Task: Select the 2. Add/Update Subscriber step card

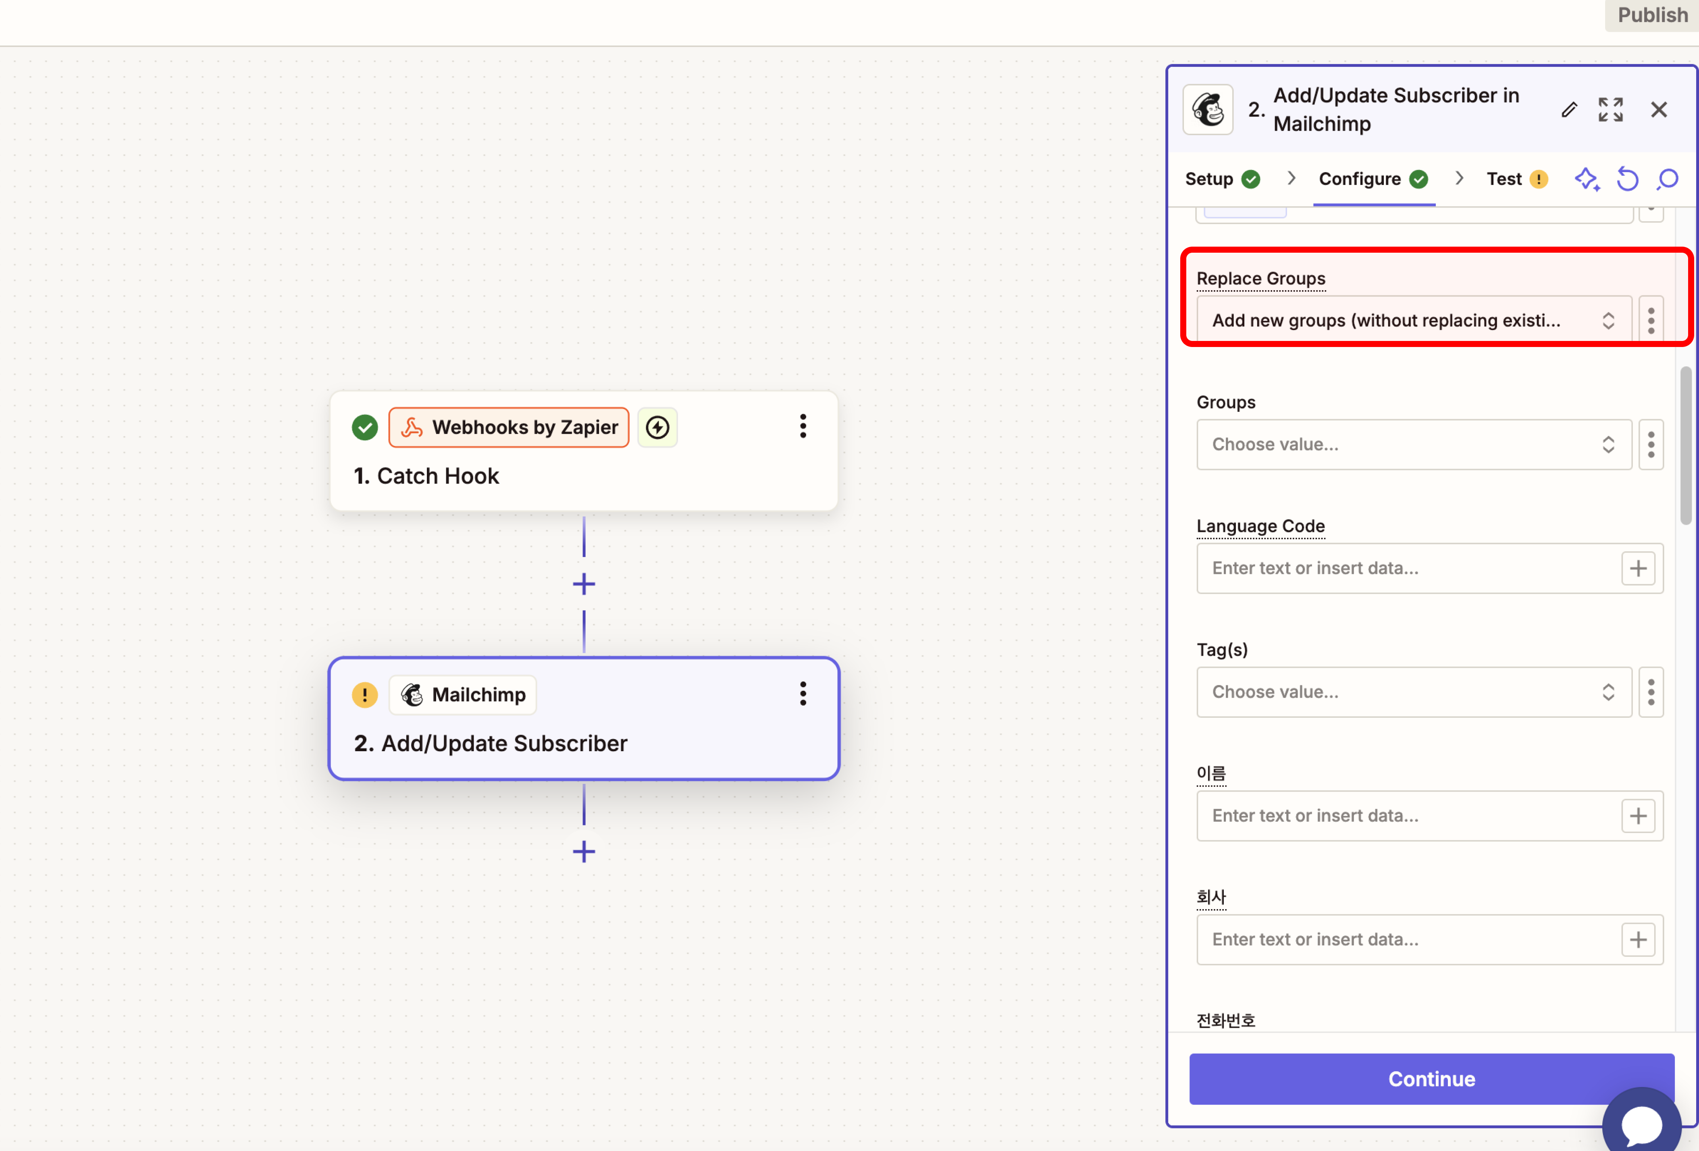Action: coord(583,719)
